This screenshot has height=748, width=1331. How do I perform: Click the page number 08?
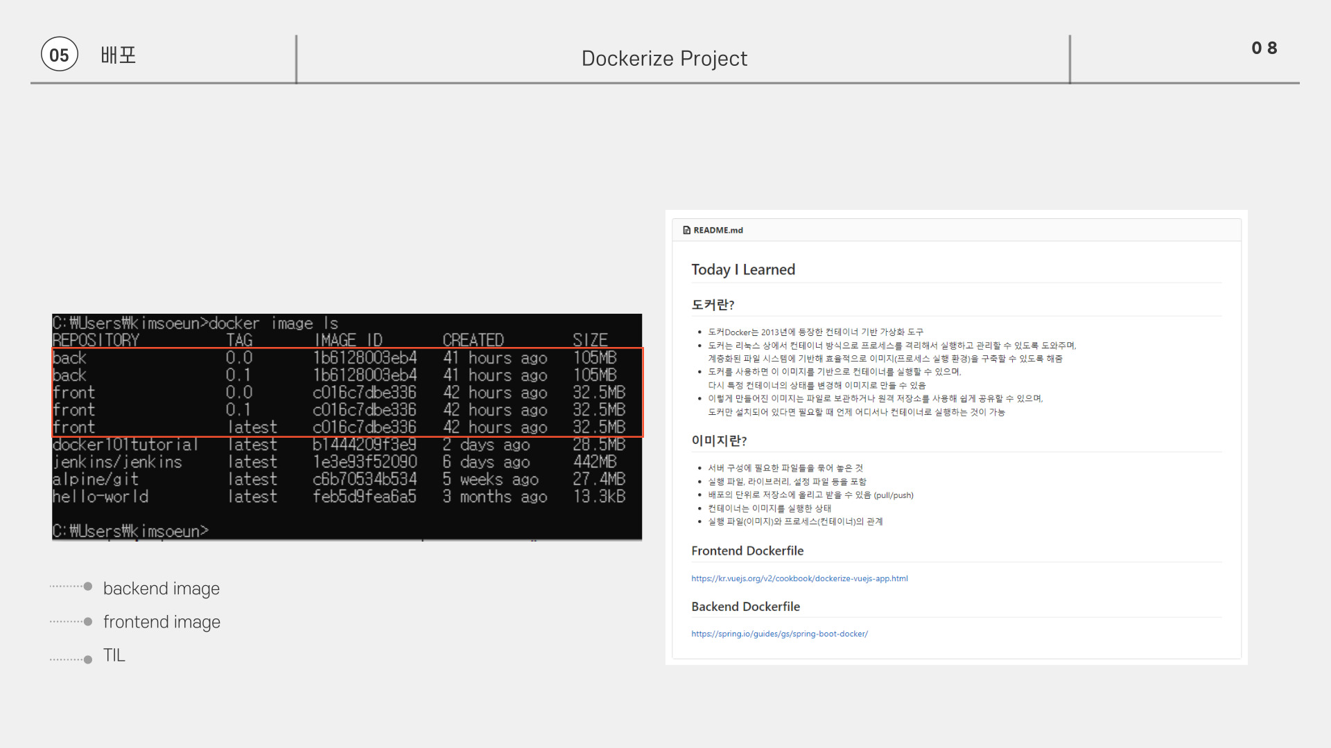point(1264,48)
